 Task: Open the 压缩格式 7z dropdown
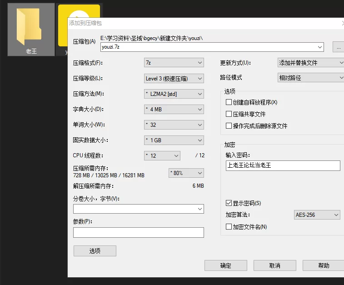174,63
